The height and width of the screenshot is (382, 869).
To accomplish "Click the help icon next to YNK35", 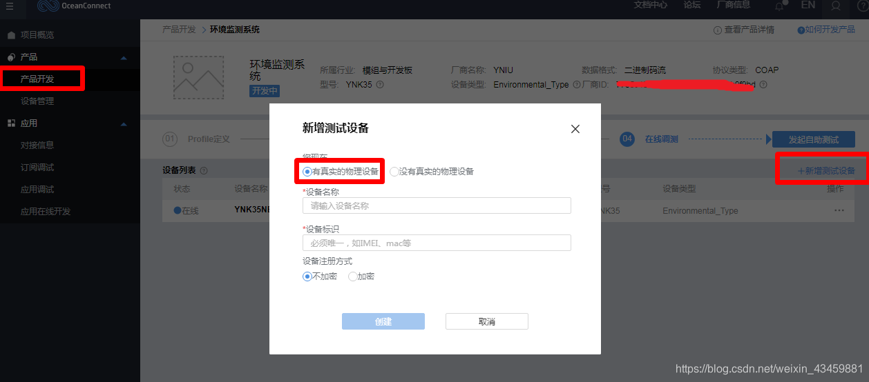I will click(380, 85).
